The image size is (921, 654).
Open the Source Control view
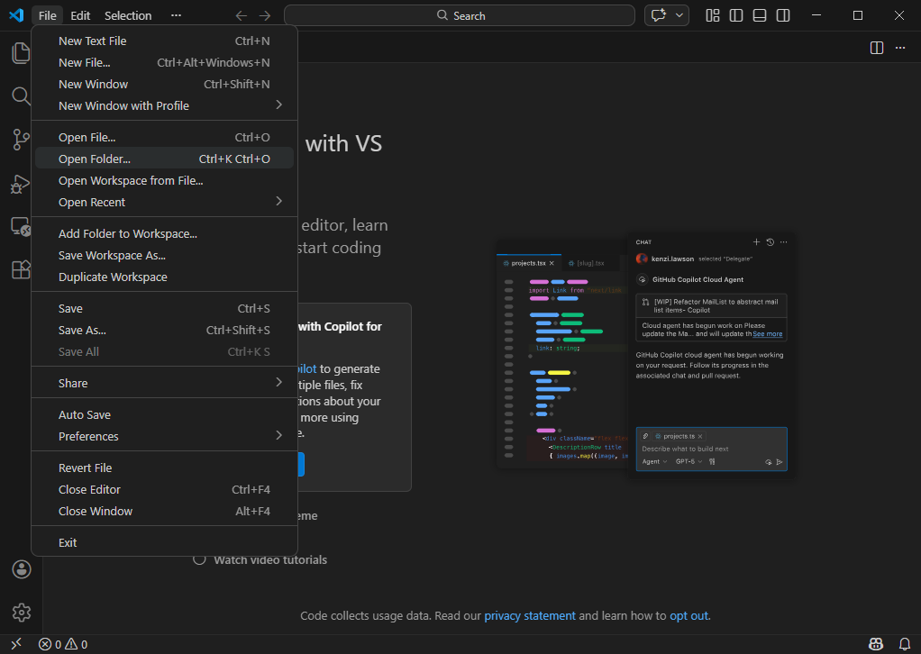point(21,140)
